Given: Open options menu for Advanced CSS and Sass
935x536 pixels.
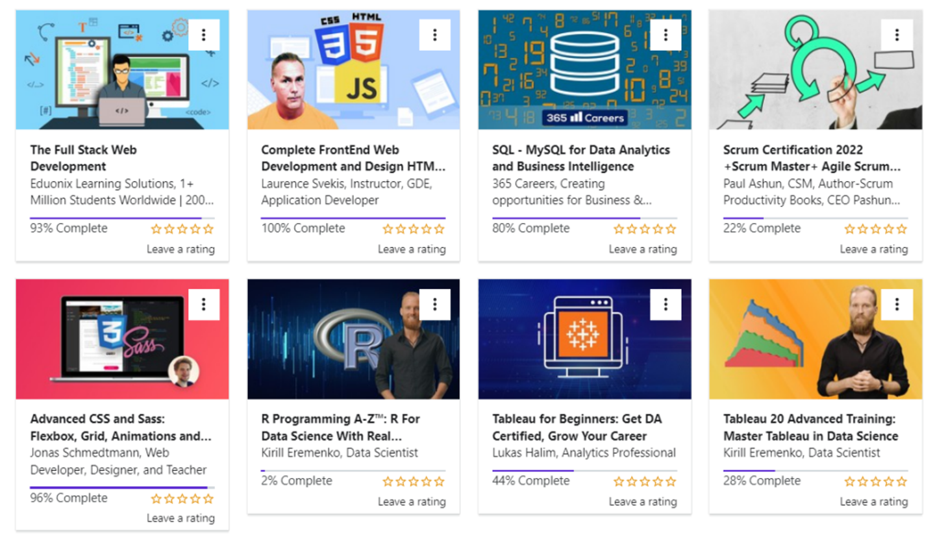Looking at the screenshot, I should coord(204,303).
